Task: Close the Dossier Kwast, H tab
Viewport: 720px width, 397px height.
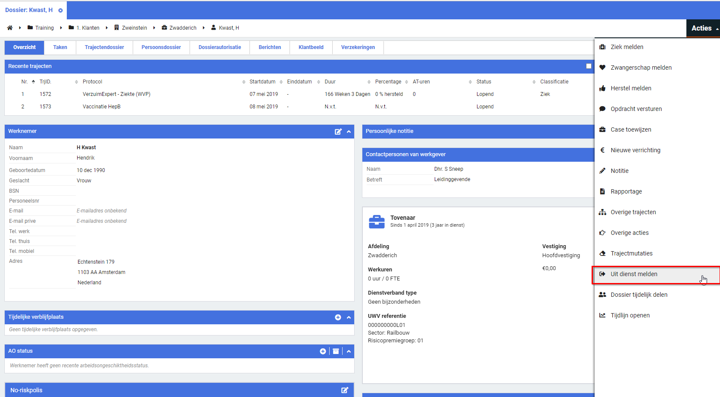Action: click(60, 10)
